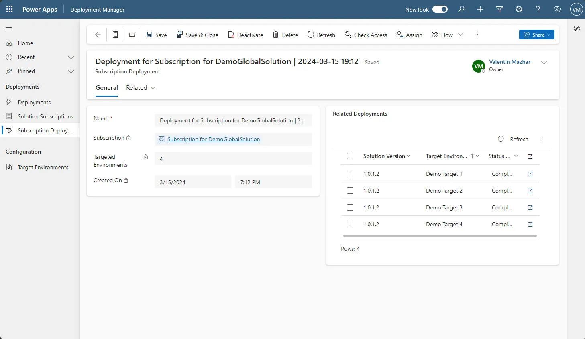Image resolution: width=585 pixels, height=339 pixels.
Task: Deactivate this record
Action: 246,35
